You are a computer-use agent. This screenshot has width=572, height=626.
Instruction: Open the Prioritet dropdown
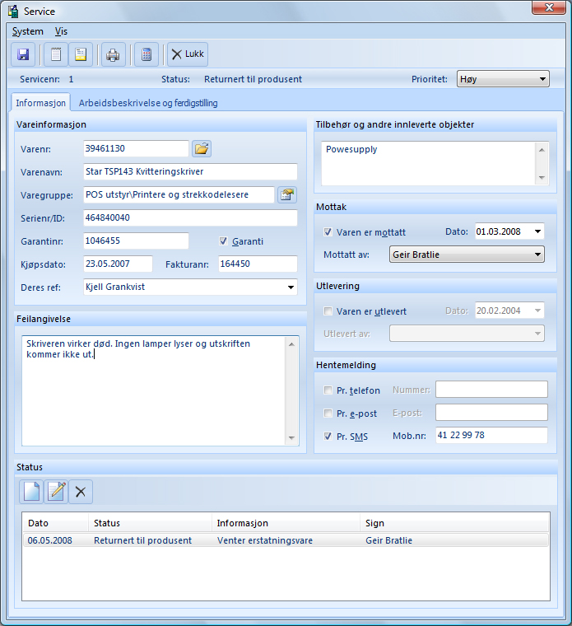(x=503, y=79)
